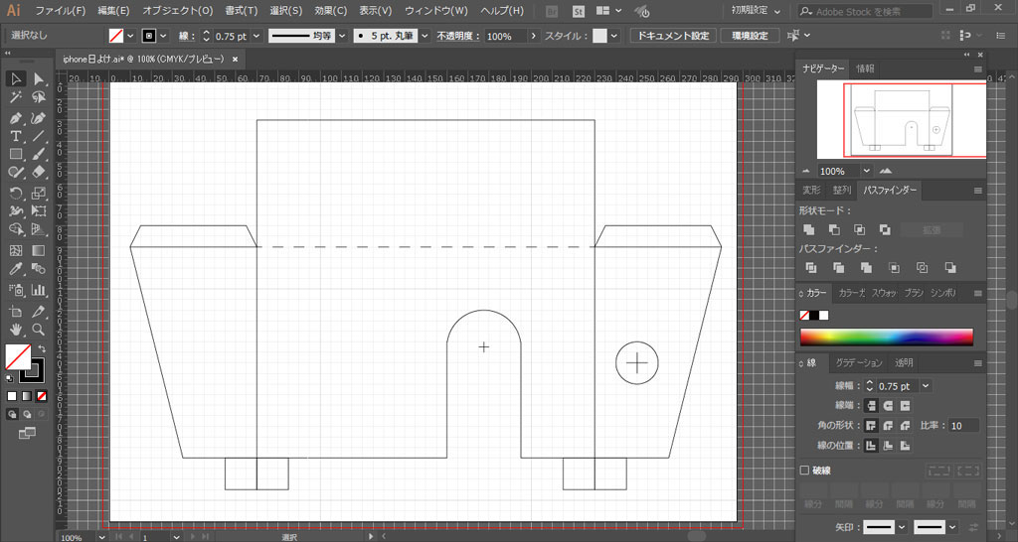
Task: Click the ドキュメント設定 button
Action: click(672, 36)
